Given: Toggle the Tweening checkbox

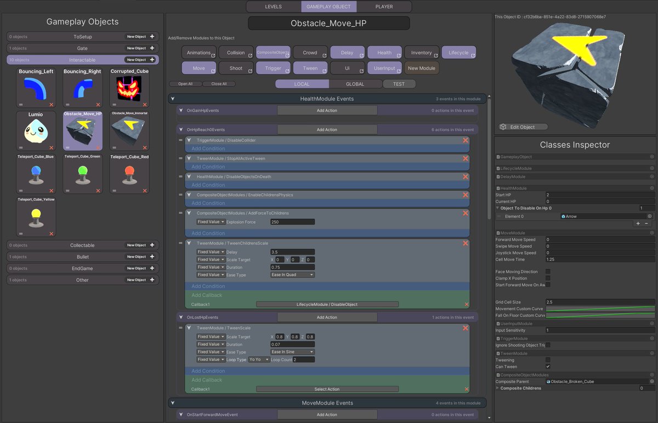Looking at the screenshot, I should click(548, 360).
